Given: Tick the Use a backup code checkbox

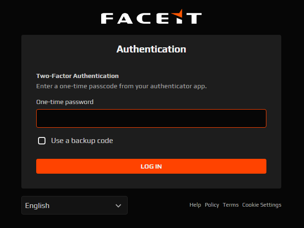Looking at the screenshot, I should [x=42, y=141].
